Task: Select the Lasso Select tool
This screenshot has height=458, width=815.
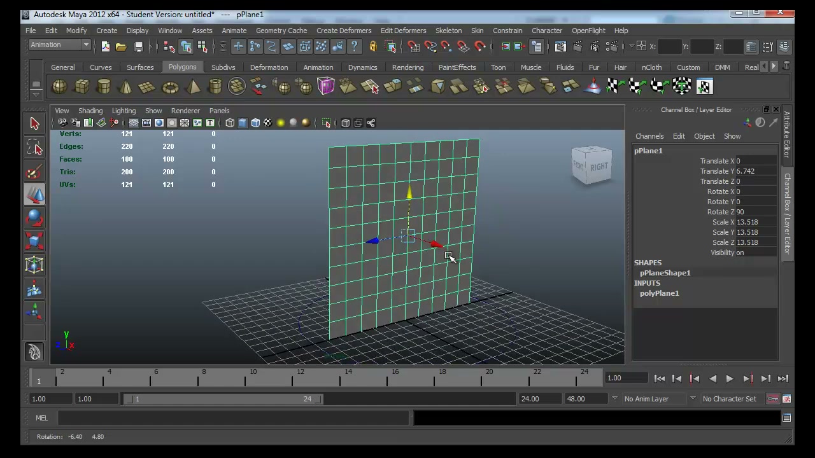Action: (34, 148)
